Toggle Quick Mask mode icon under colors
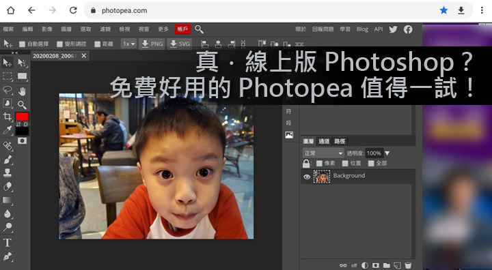The width and height of the screenshot is (492, 270). pyautogui.click(x=22, y=141)
